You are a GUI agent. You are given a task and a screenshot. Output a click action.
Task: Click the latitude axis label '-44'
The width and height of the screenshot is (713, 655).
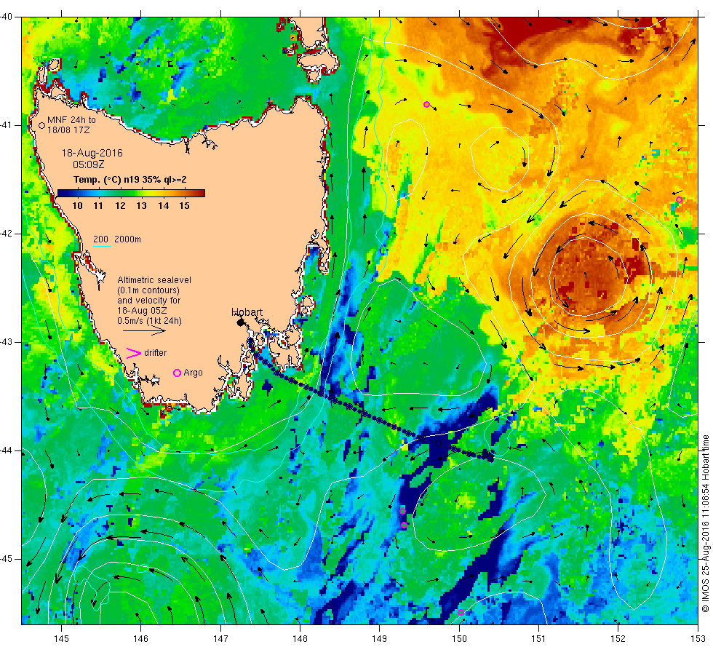[x=7, y=450]
